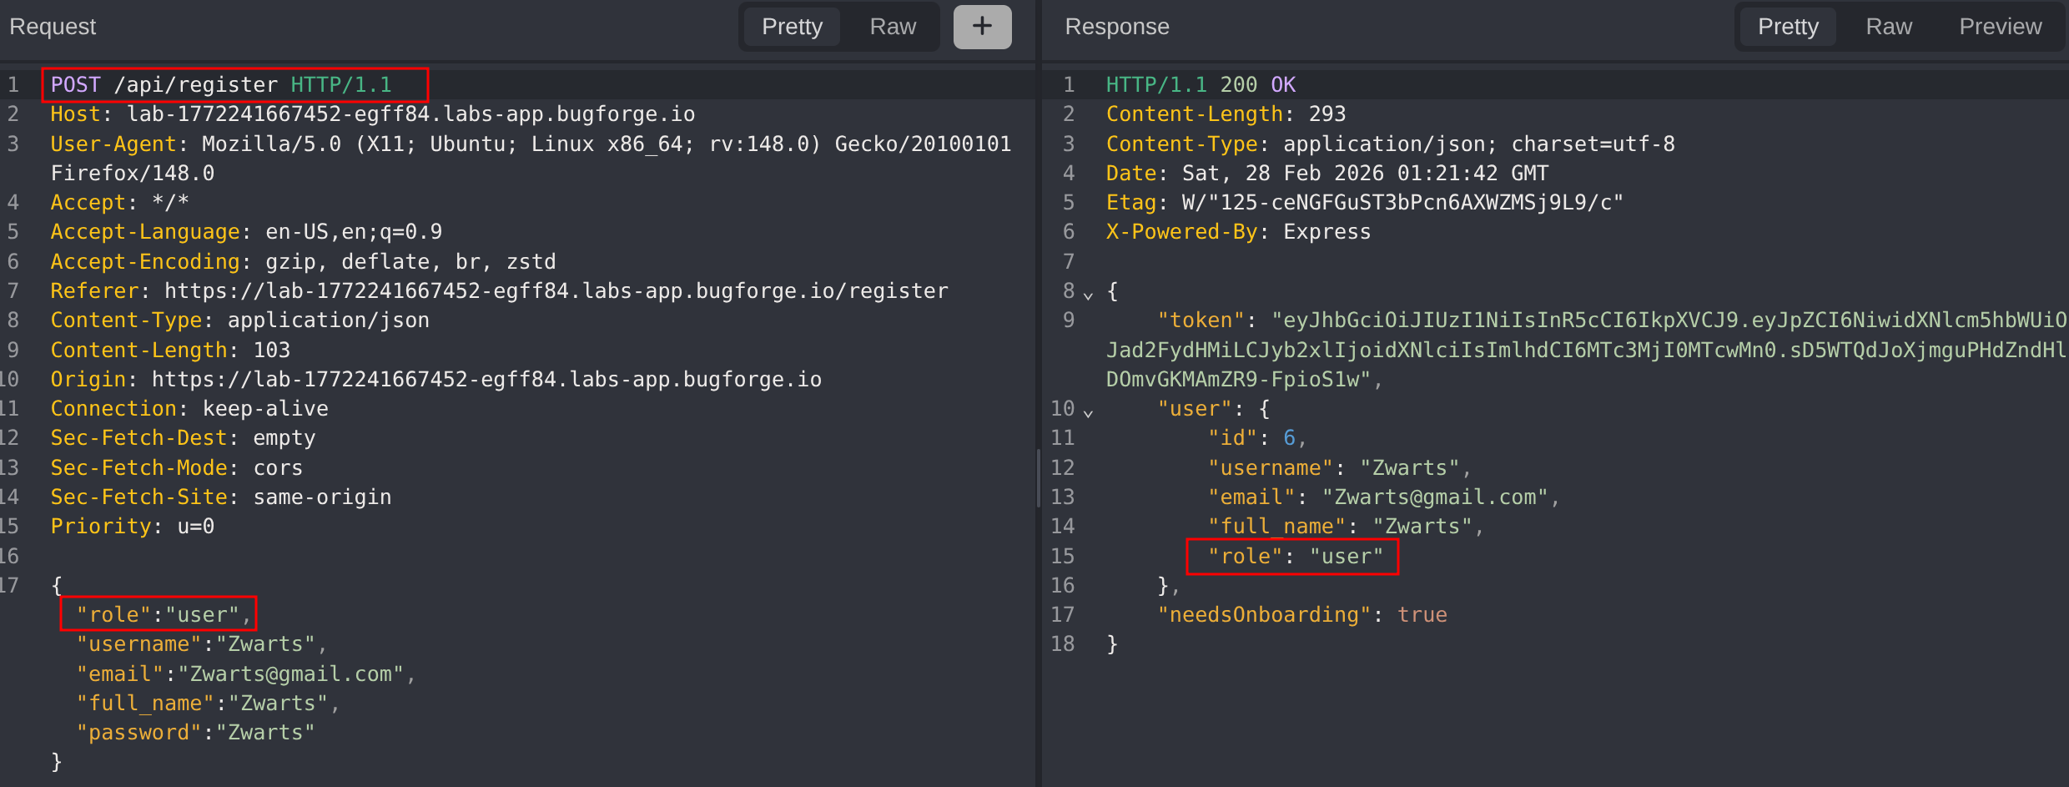Click the /api/register path in the request
This screenshot has width=2069, height=787.
pyautogui.click(x=196, y=85)
